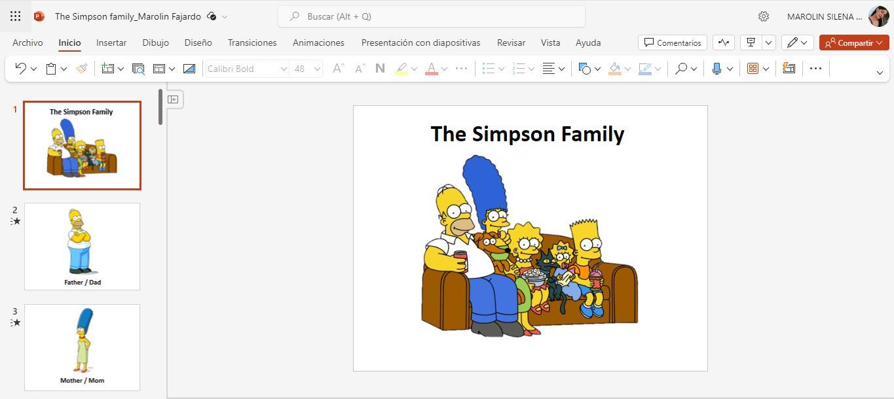The image size is (894, 399).
Task: Start presenting with the slideshow icon
Action: [x=751, y=43]
